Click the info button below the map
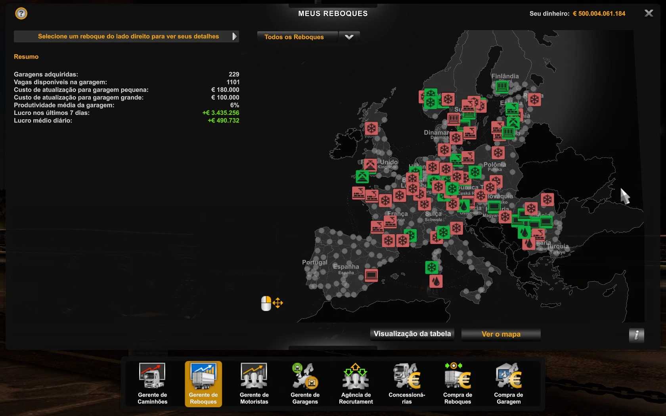 [636, 335]
